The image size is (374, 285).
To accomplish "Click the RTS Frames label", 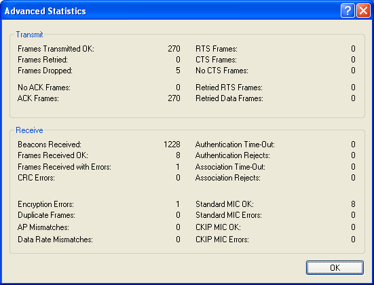I will 217,49.
